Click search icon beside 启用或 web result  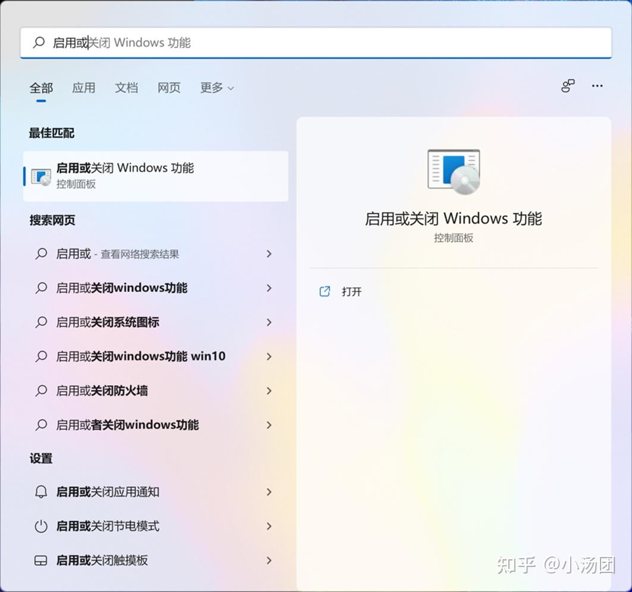click(41, 254)
